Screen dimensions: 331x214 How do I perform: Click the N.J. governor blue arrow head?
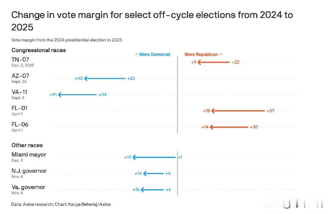click(x=145, y=173)
